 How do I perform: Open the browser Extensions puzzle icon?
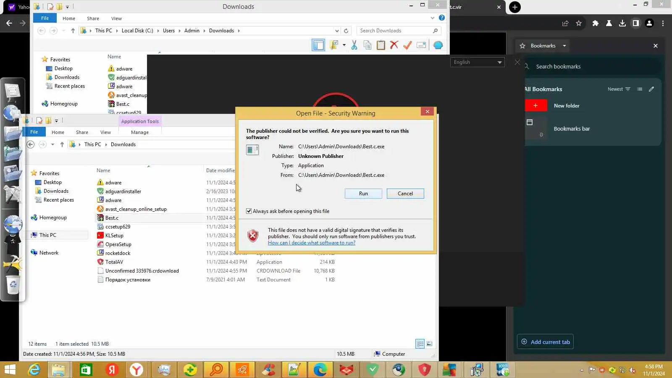point(595,24)
